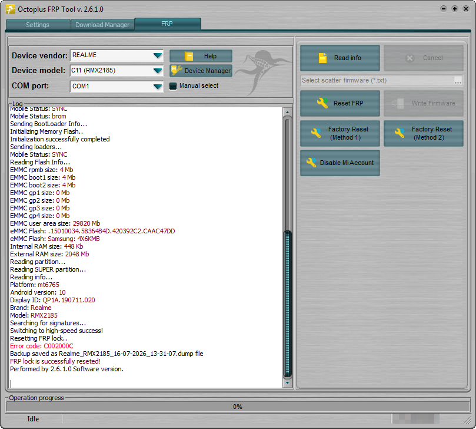Click 'eMMC Flash: Samsung: 4X6KMB' line

tap(55, 239)
